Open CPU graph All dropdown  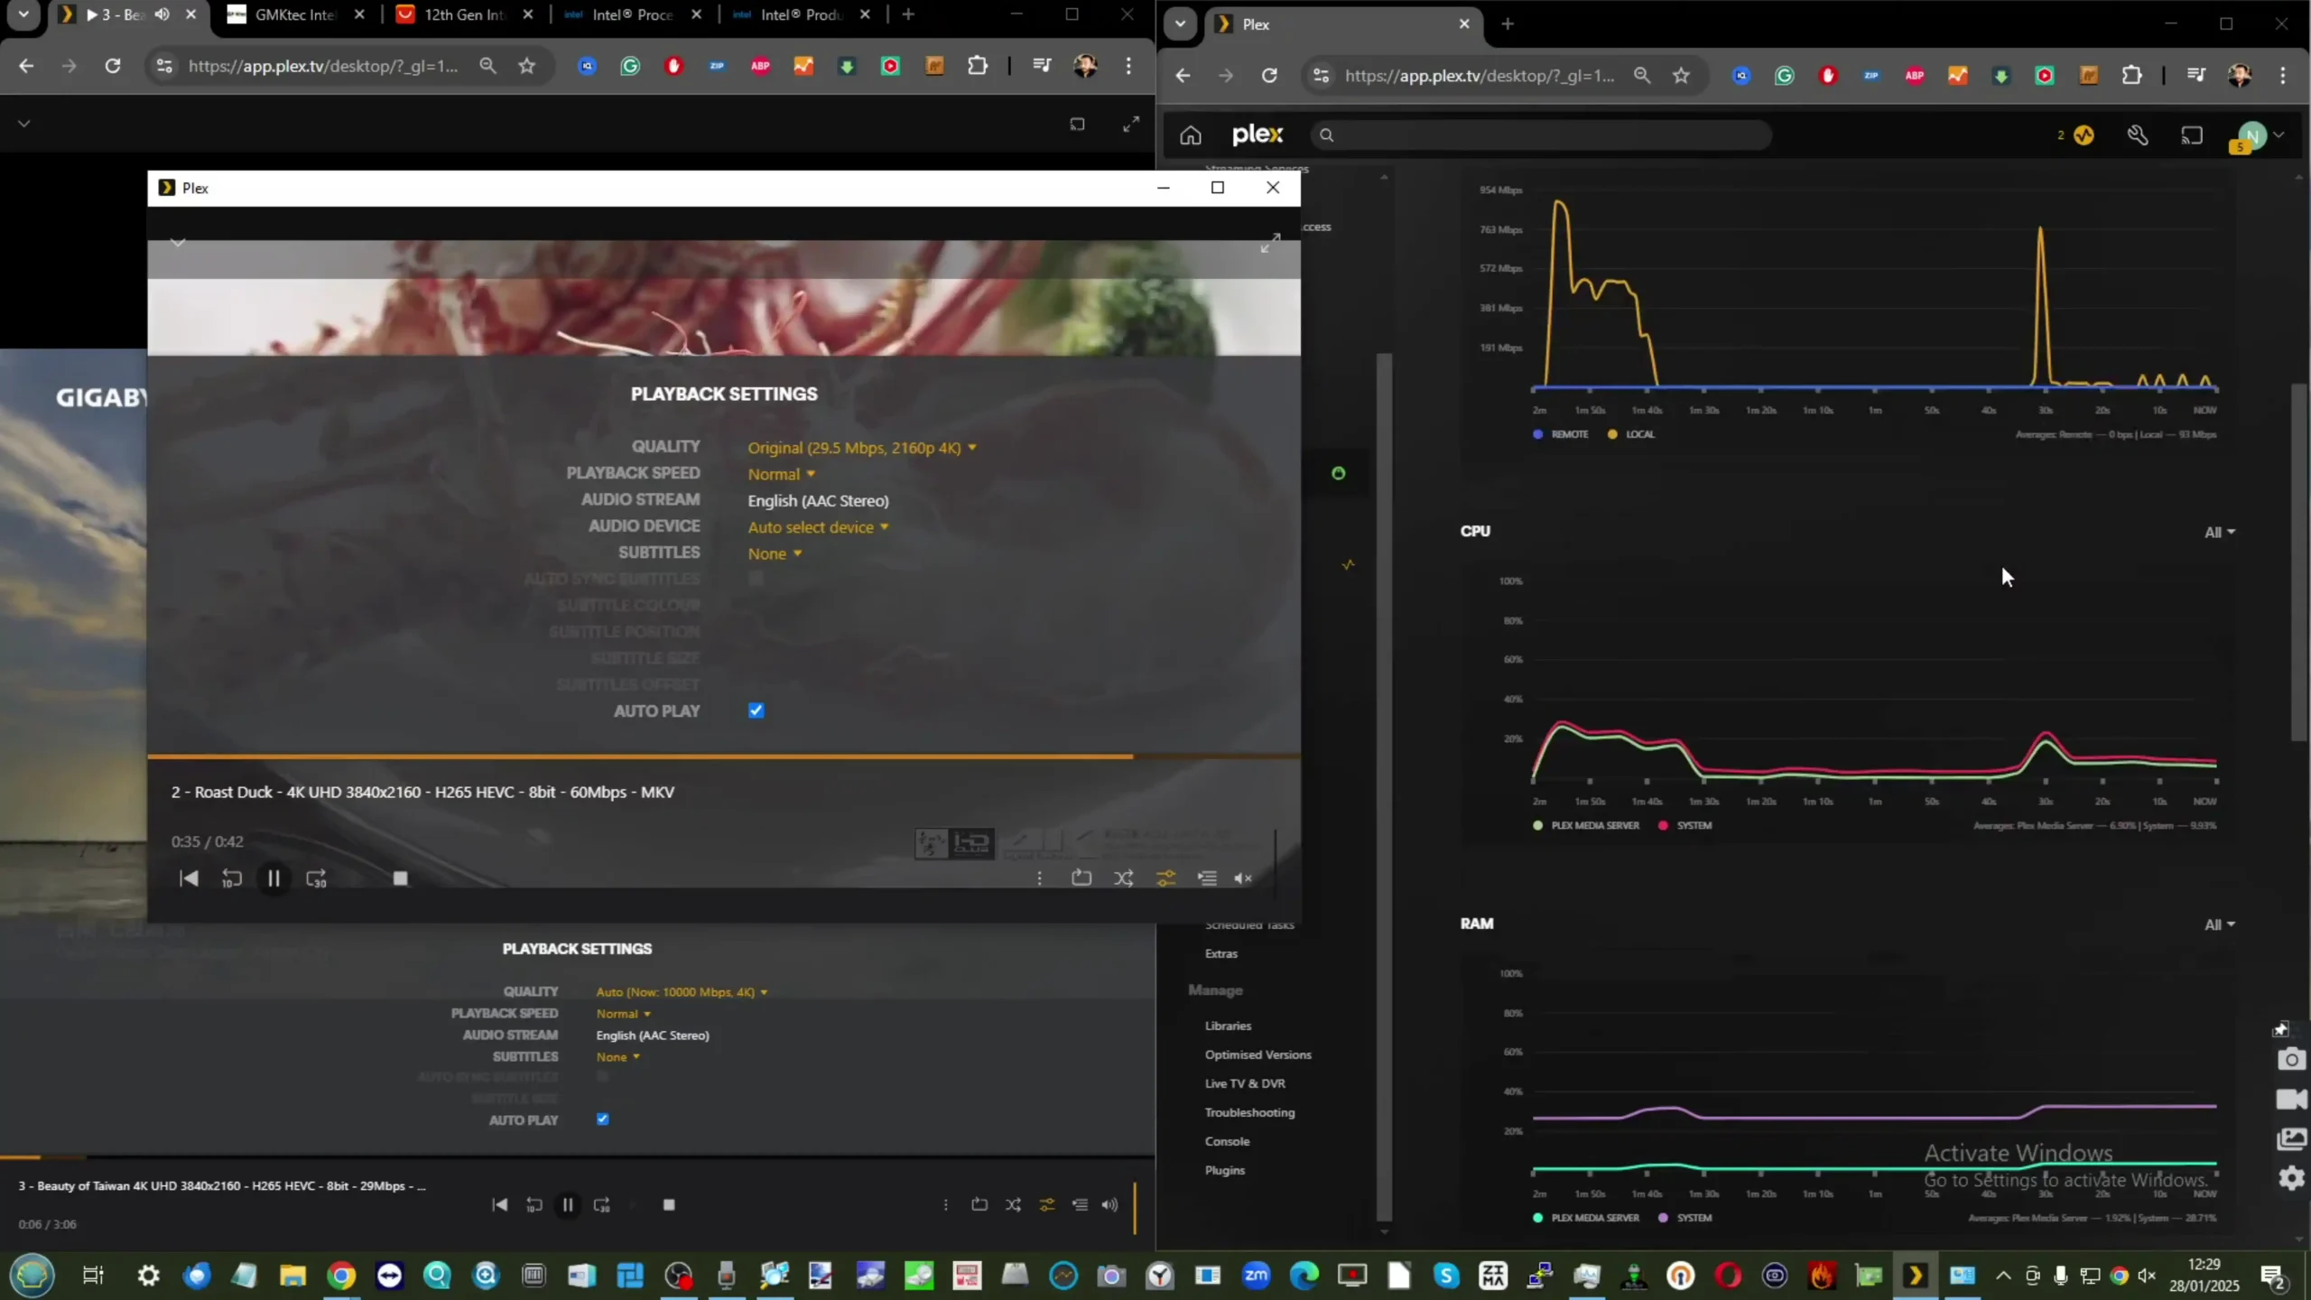point(2219,532)
